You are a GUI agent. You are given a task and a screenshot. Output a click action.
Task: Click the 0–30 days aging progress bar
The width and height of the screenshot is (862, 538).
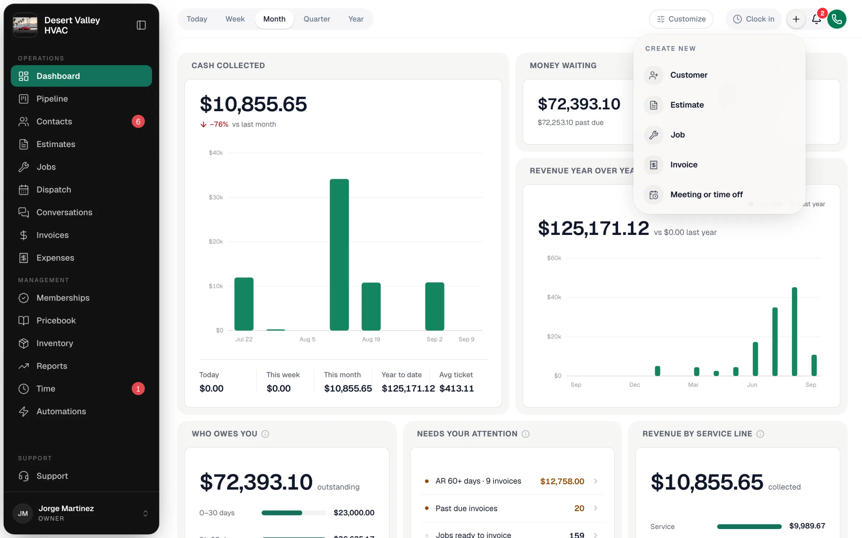coord(293,513)
